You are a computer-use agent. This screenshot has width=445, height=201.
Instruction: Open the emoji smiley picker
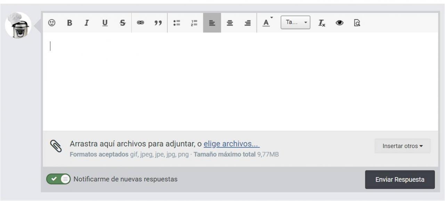[52, 23]
